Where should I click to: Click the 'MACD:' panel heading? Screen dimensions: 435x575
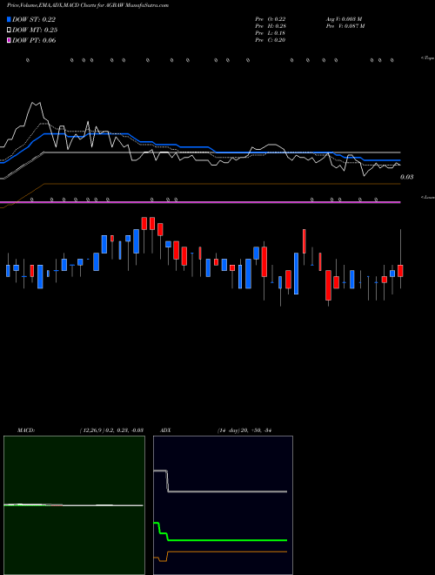26,430
